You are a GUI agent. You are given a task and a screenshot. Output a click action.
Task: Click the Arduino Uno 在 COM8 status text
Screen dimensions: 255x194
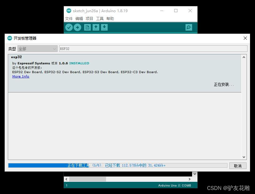pyautogui.click(x=175, y=185)
